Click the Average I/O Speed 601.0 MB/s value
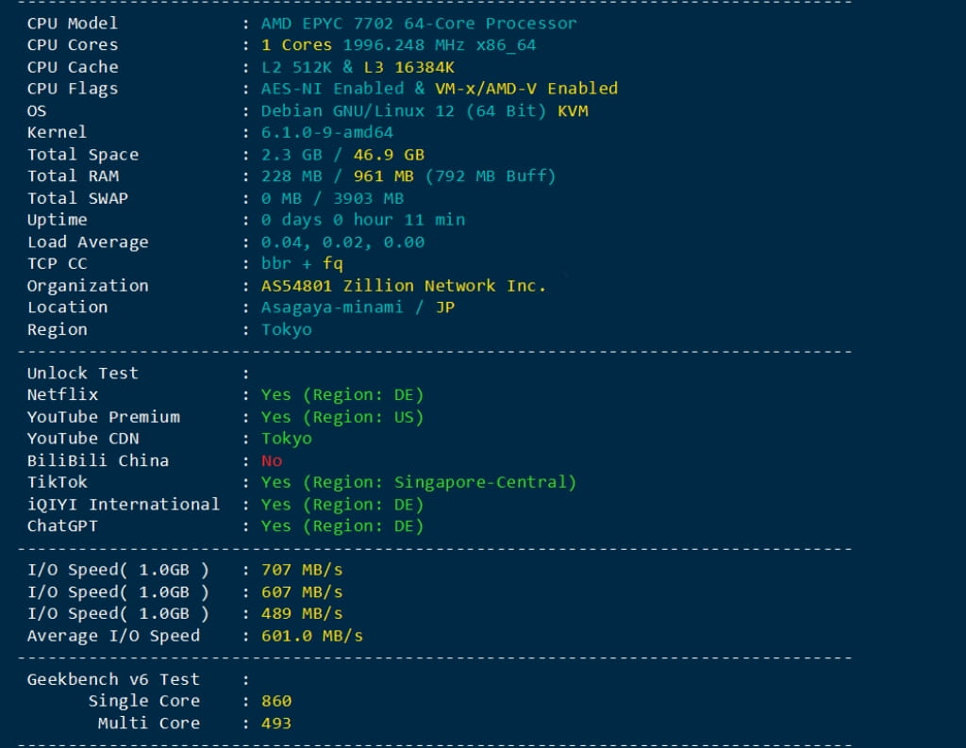The height and width of the screenshot is (748, 966). tap(311, 636)
